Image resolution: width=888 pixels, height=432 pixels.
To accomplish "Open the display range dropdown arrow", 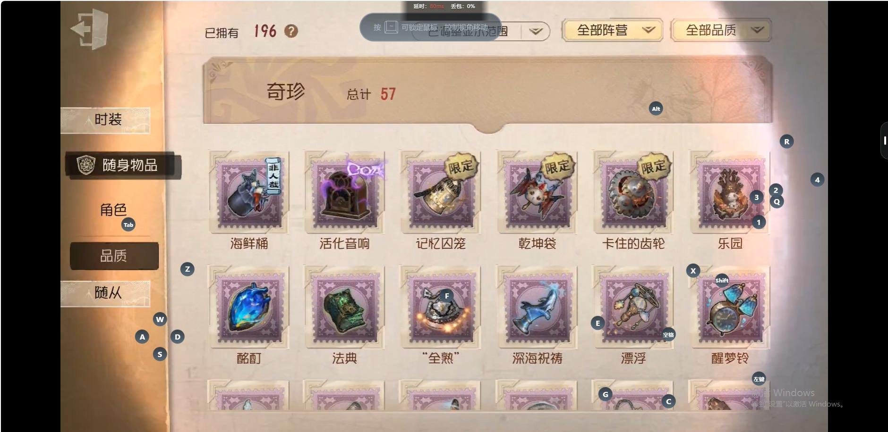I will pyautogui.click(x=536, y=32).
